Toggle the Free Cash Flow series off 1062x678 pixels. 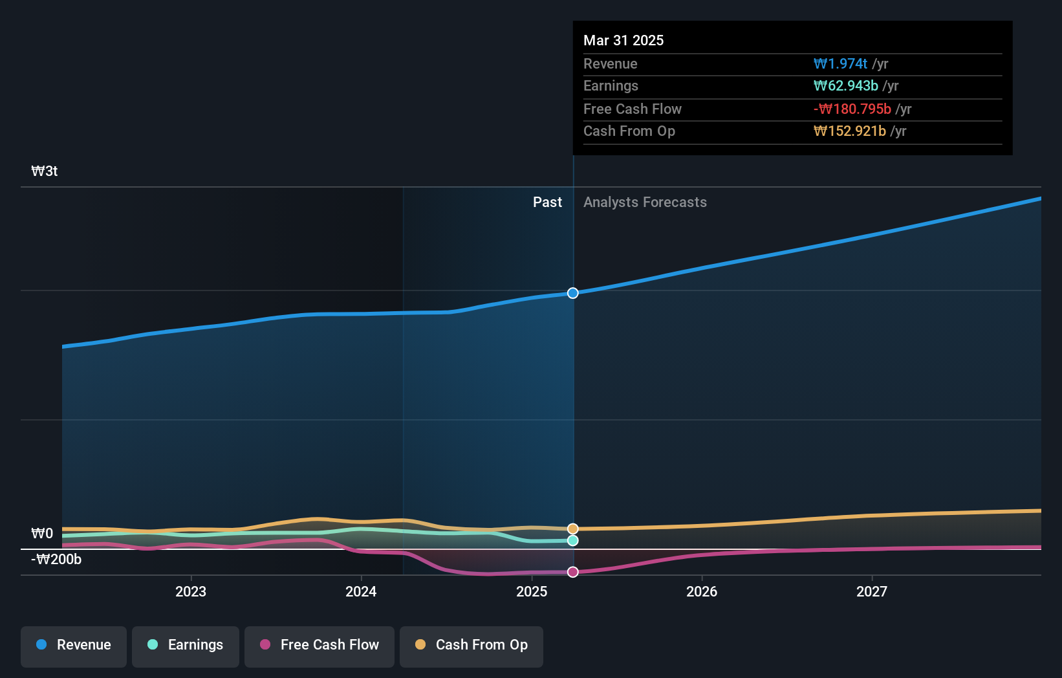tap(320, 645)
